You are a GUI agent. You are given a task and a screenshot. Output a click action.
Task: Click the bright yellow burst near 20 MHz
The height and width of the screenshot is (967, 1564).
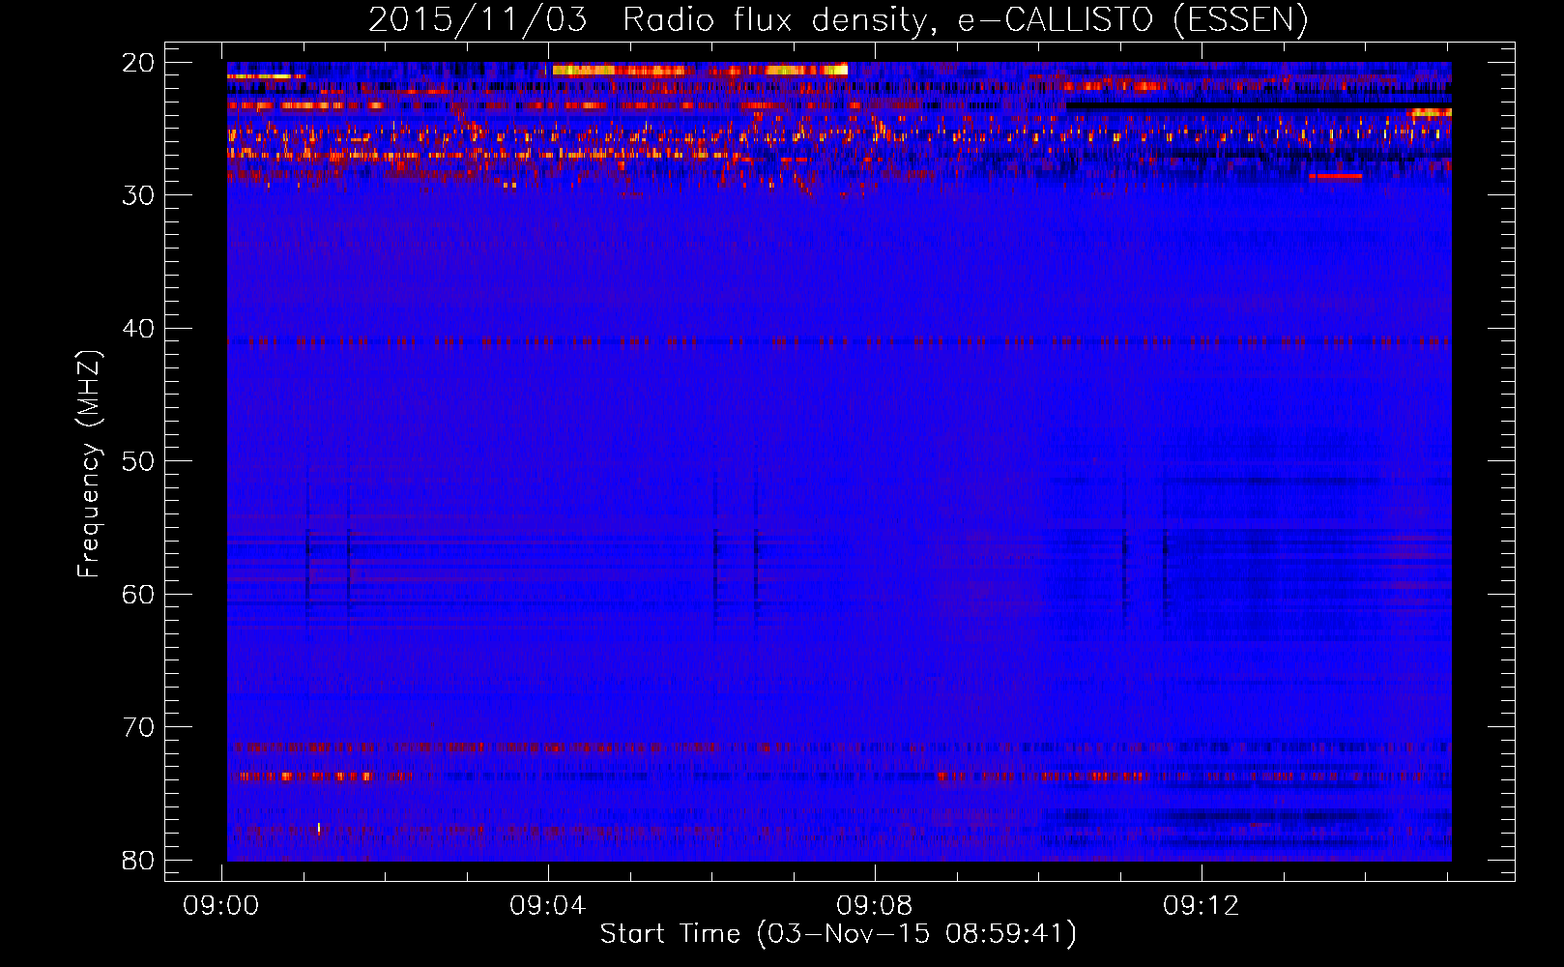click(700, 69)
